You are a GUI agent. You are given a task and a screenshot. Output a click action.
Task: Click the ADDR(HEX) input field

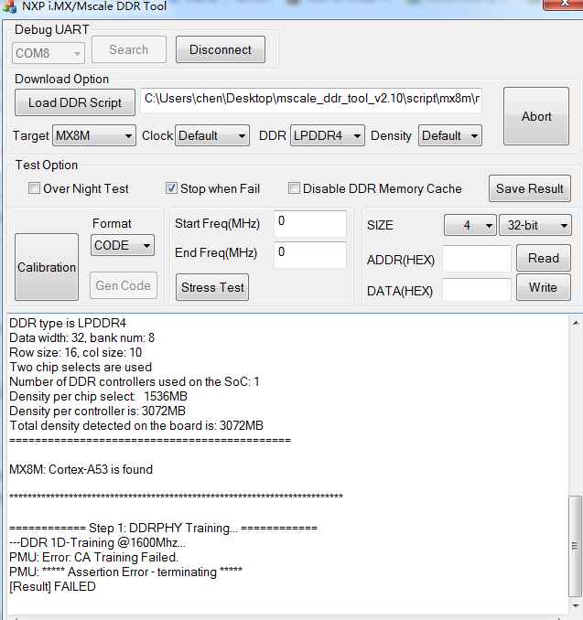477,259
